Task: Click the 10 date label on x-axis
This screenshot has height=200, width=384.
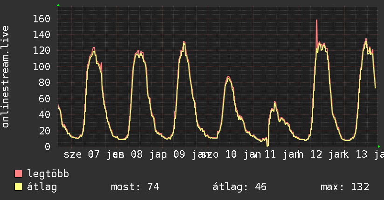Action: click(x=231, y=154)
